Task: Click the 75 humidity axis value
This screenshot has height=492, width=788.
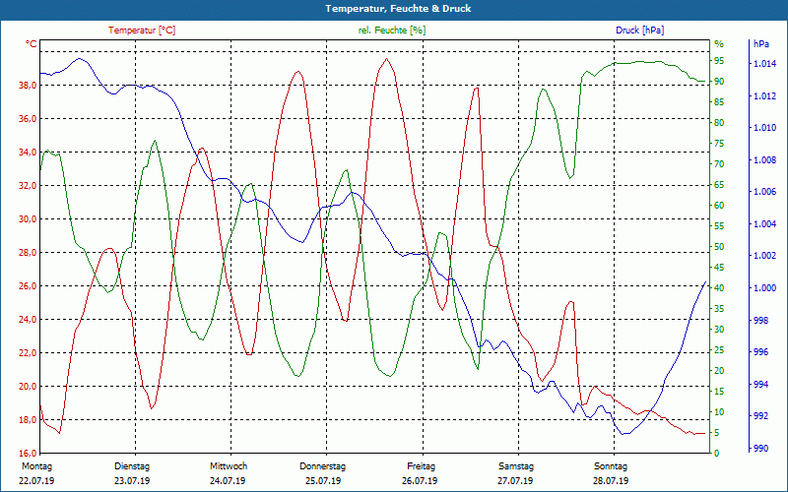Action: [719, 144]
